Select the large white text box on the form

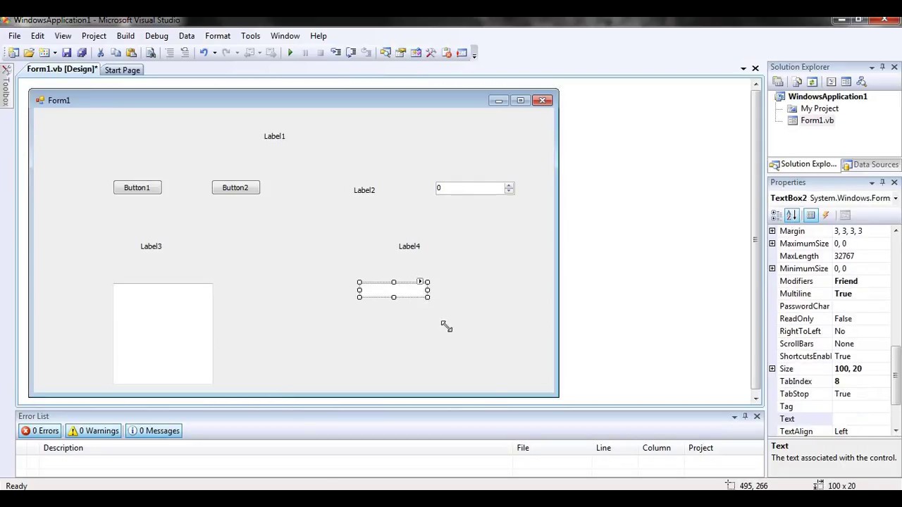tap(163, 334)
